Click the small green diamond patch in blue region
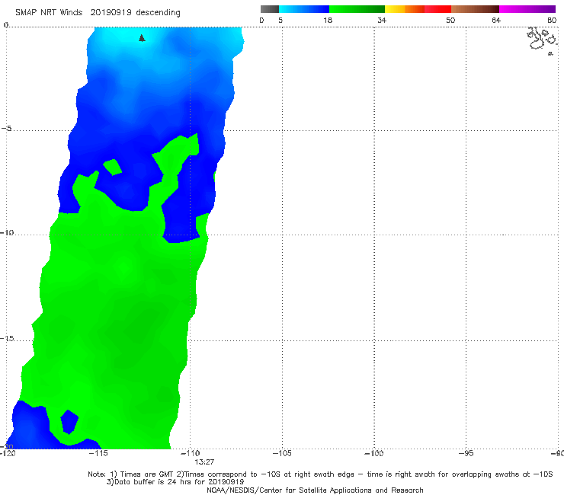Viewport: 564px width, 495px height. click(113, 167)
